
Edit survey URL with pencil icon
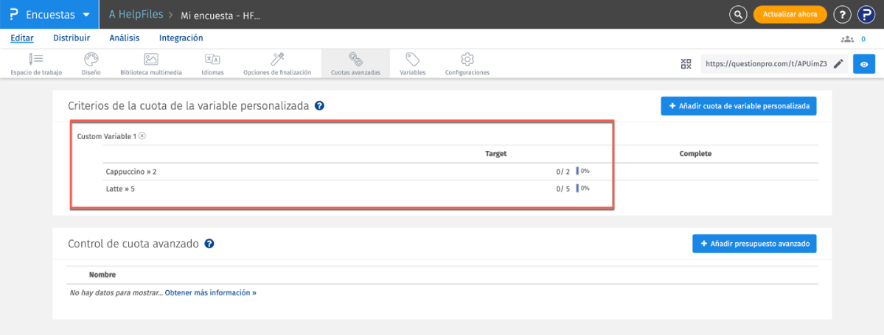click(838, 64)
